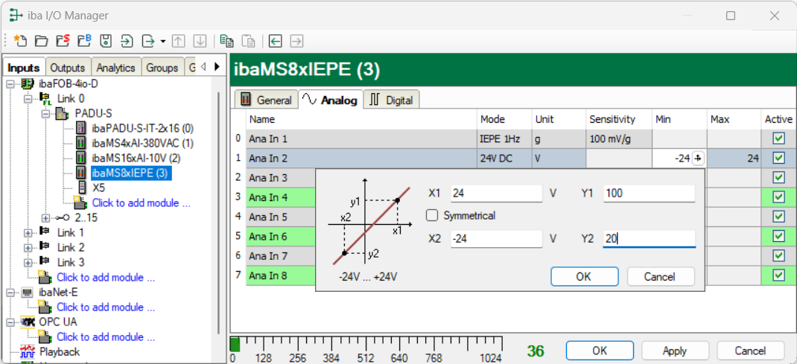Click the ibaNet-E interface icon in tree
Screen dimensions: 797x364
coord(28,293)
